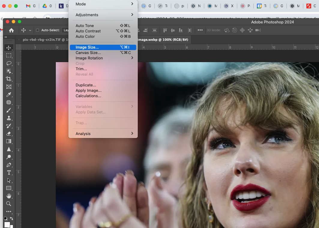Image resolution: width=319 pixels, height=228 pixels.
Task: Open the Image Rotation submenu
Action: [x=103, y=58]
